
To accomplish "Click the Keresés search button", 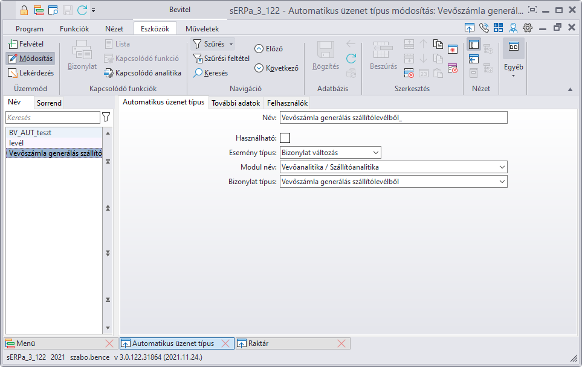I will (x=210, y=73).
